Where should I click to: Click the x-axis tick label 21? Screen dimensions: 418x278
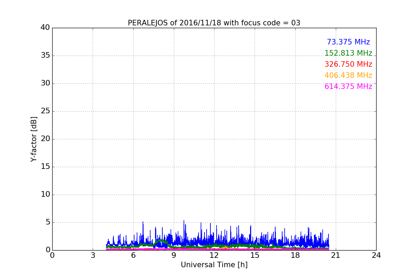coord(336,255)
